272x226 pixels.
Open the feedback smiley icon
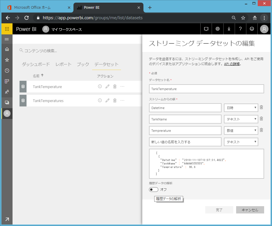click(x=252, y=29)
